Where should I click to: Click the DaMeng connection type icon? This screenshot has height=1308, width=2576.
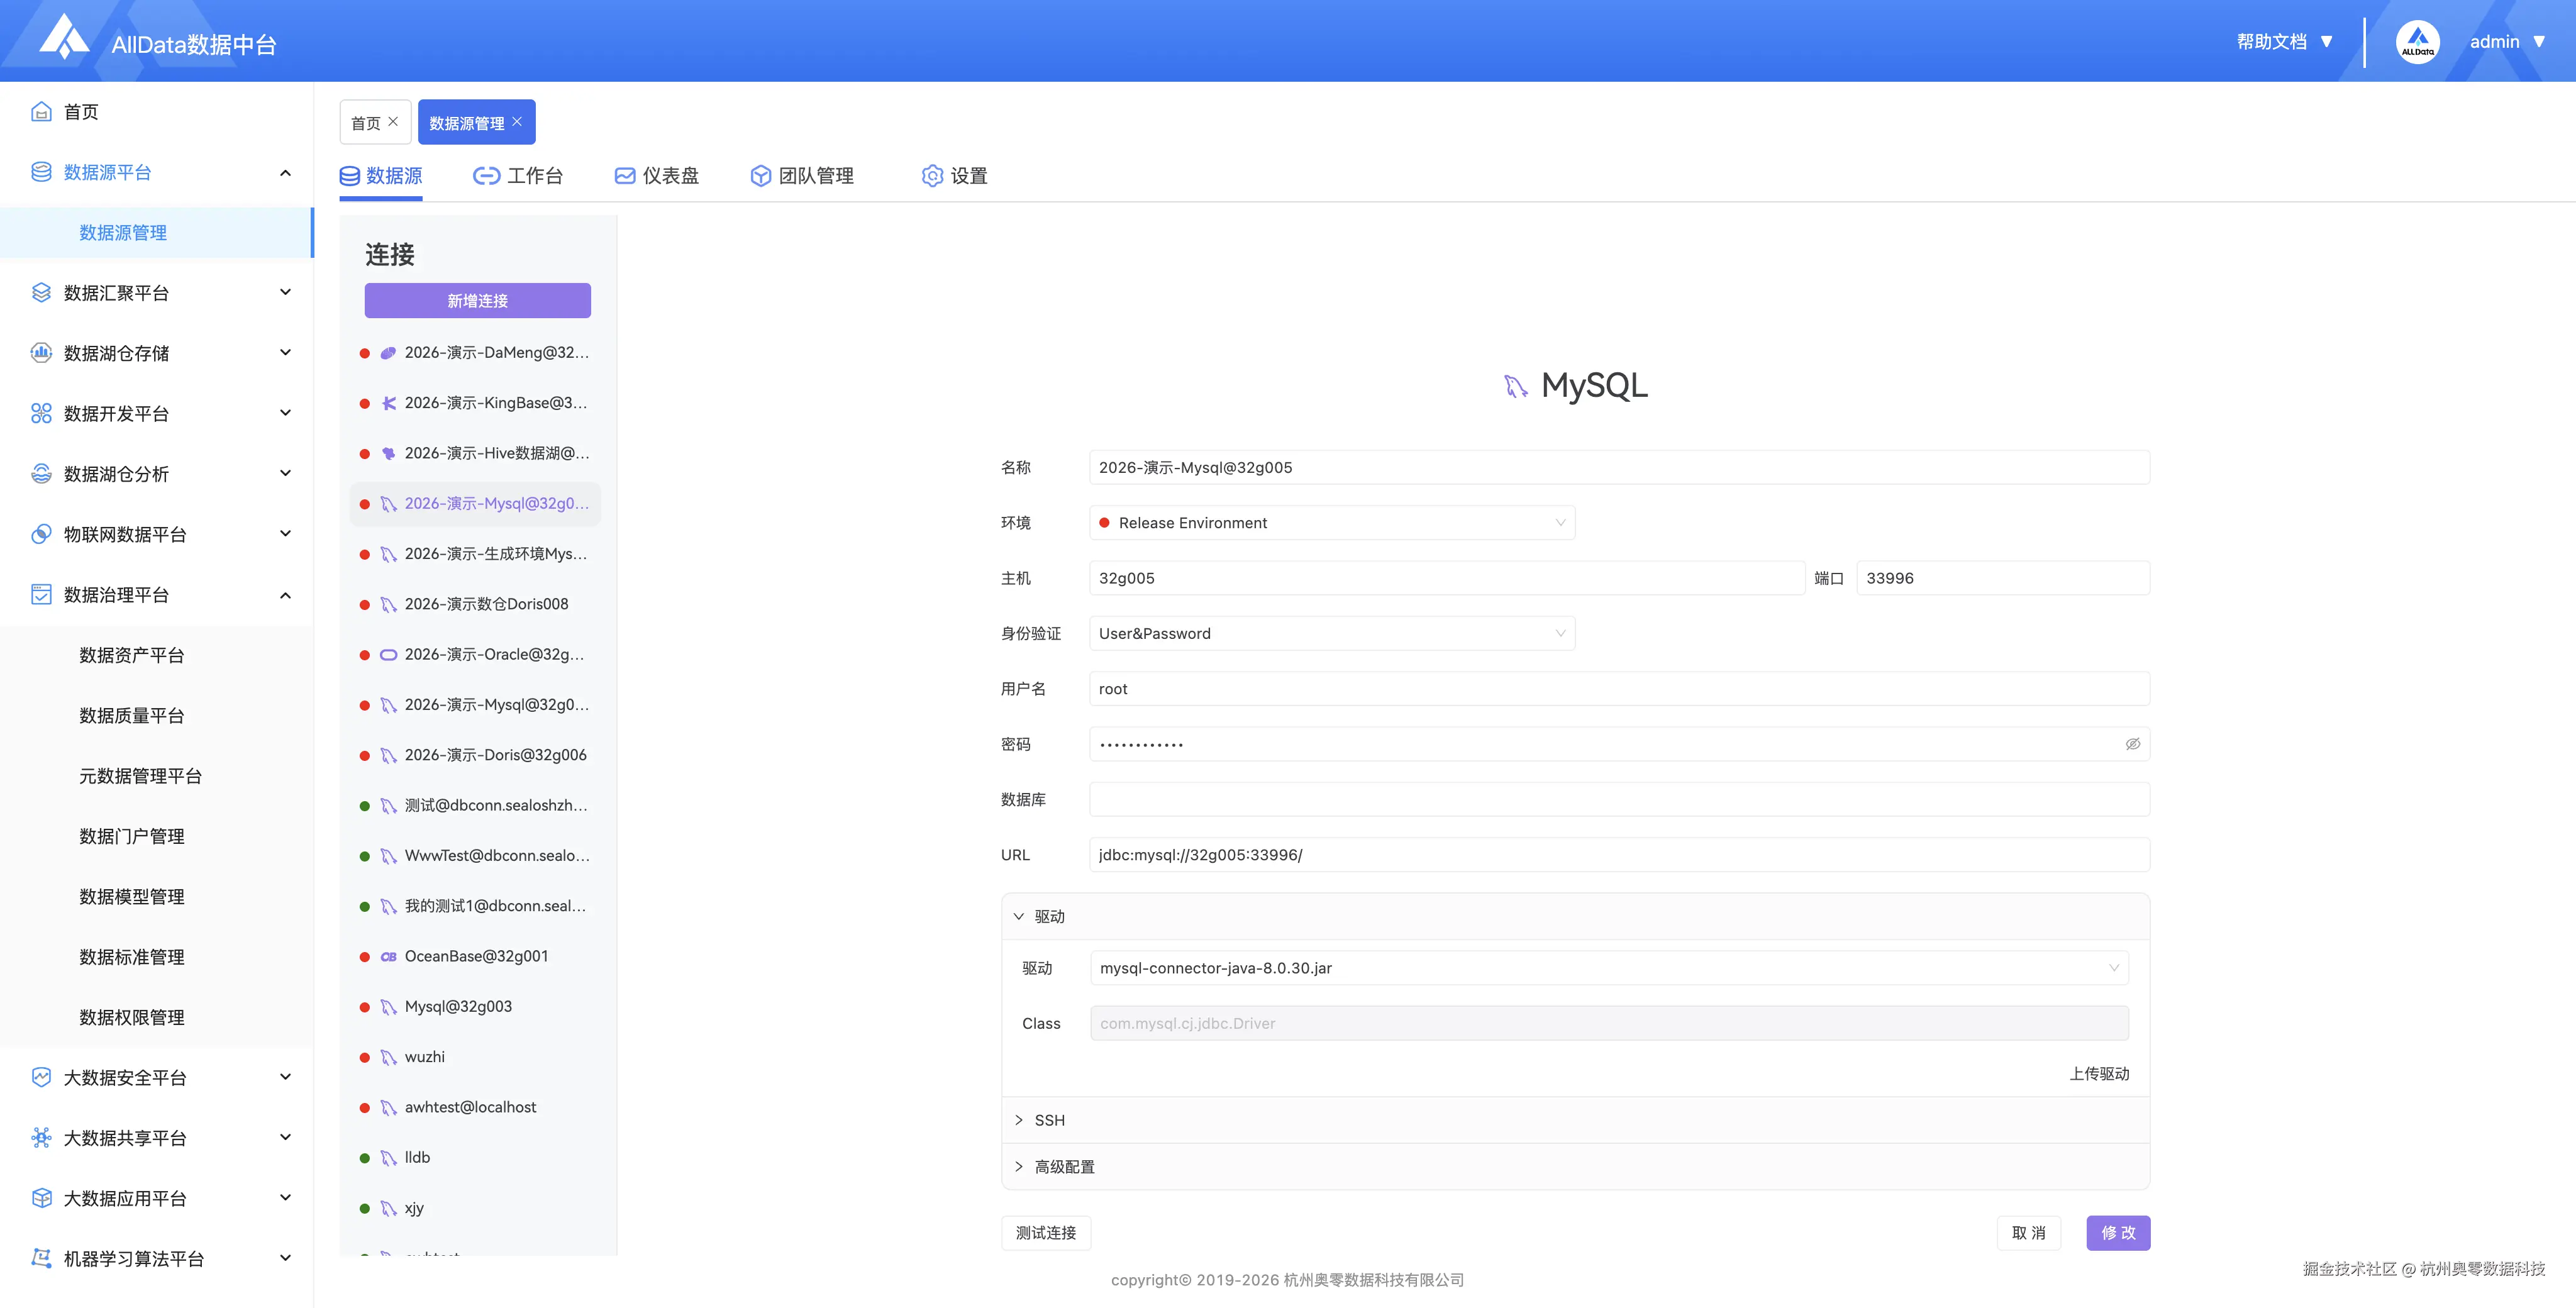coord(388,353)
